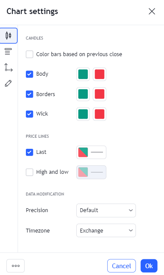Uncheck the Borders checkbox
Image resolution: width=164 pixels, height=275 pixels.
[x=29, y=94]
